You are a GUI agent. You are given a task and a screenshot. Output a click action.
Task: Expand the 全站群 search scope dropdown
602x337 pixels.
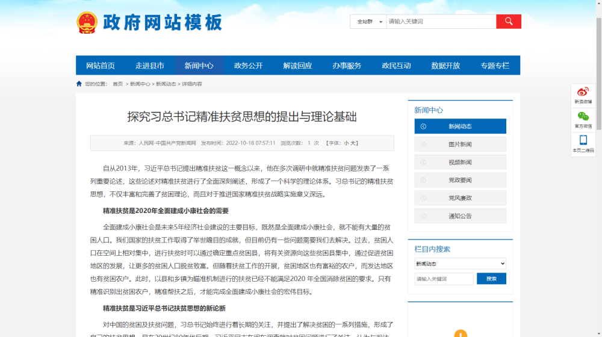pos(368,22)
